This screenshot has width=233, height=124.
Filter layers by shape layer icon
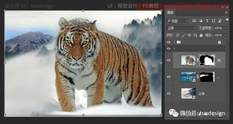(214, 21)
